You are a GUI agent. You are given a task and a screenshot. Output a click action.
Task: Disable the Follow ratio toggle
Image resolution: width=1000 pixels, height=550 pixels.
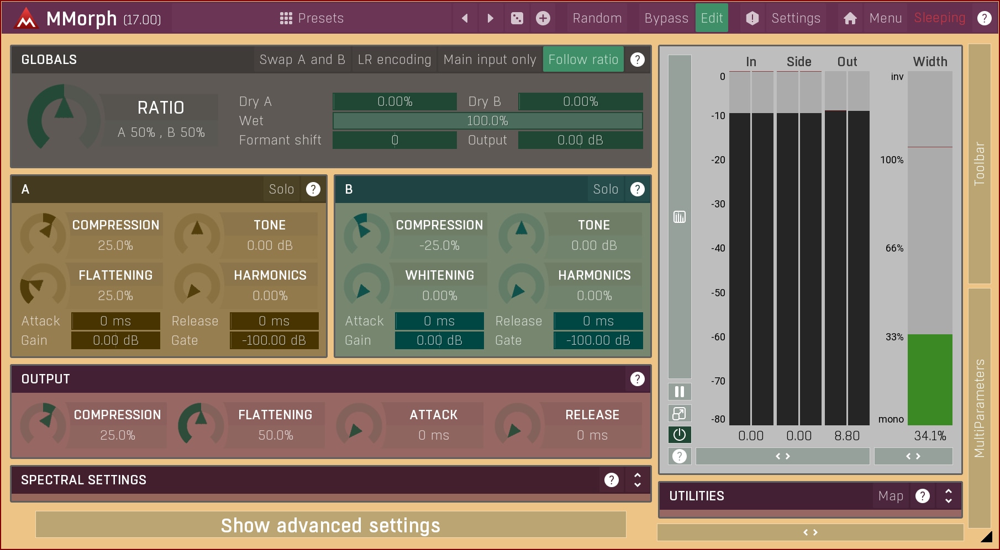pyautogui.click(x=583, y=60)
